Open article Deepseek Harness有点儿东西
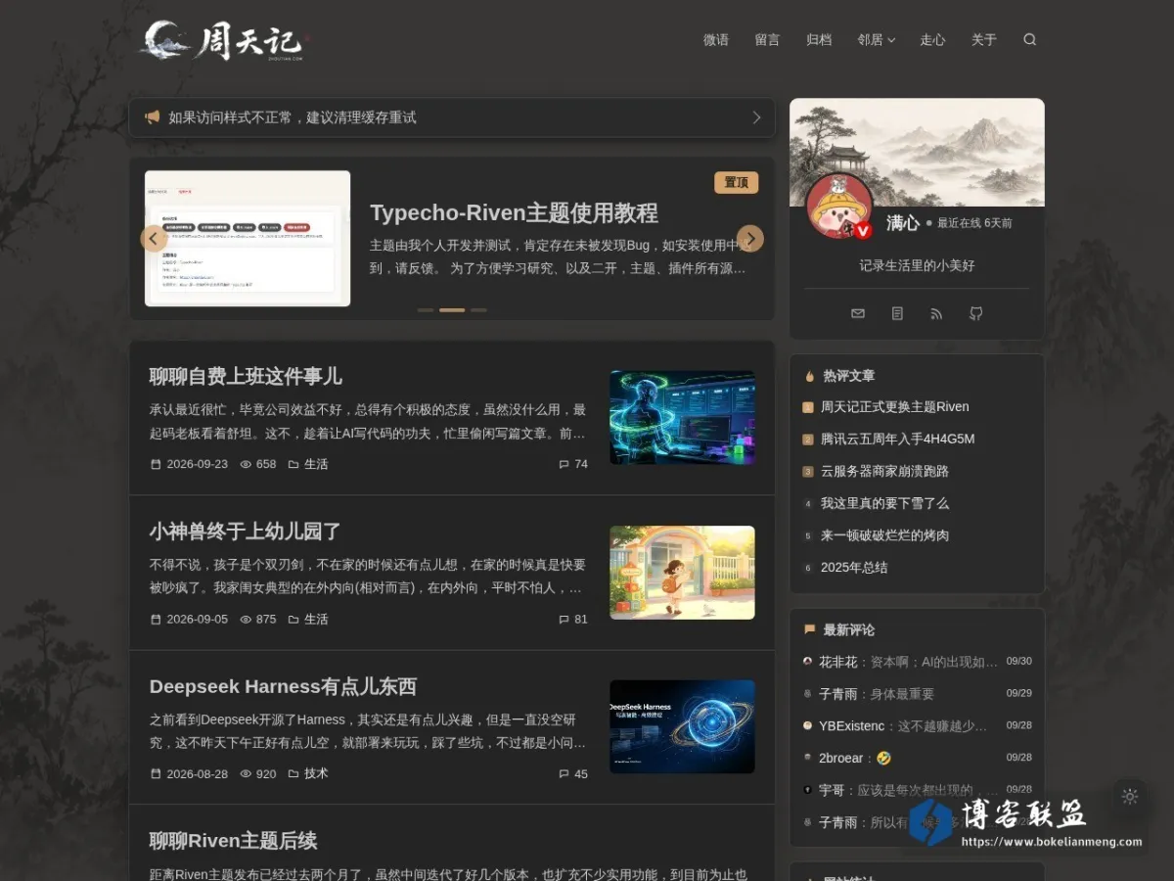The image size is (1174, 881). click(283, 686)
